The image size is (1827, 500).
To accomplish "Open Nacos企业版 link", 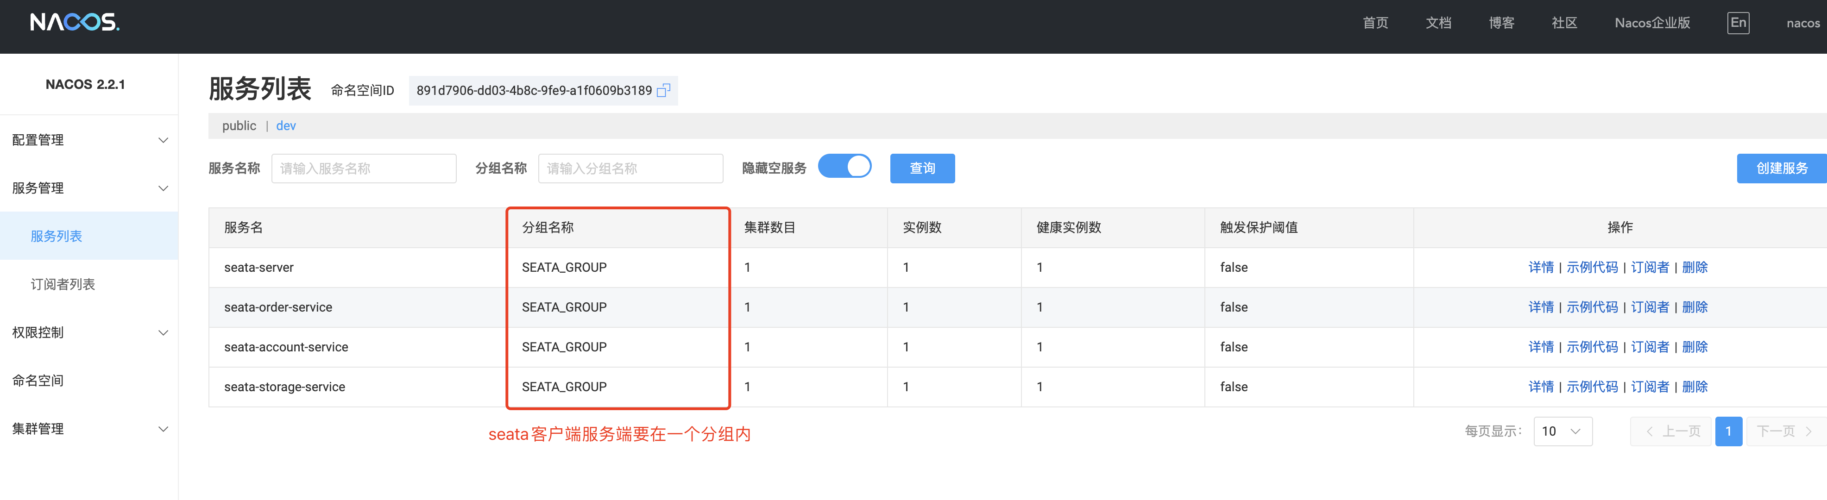I will pos(1652,23).
